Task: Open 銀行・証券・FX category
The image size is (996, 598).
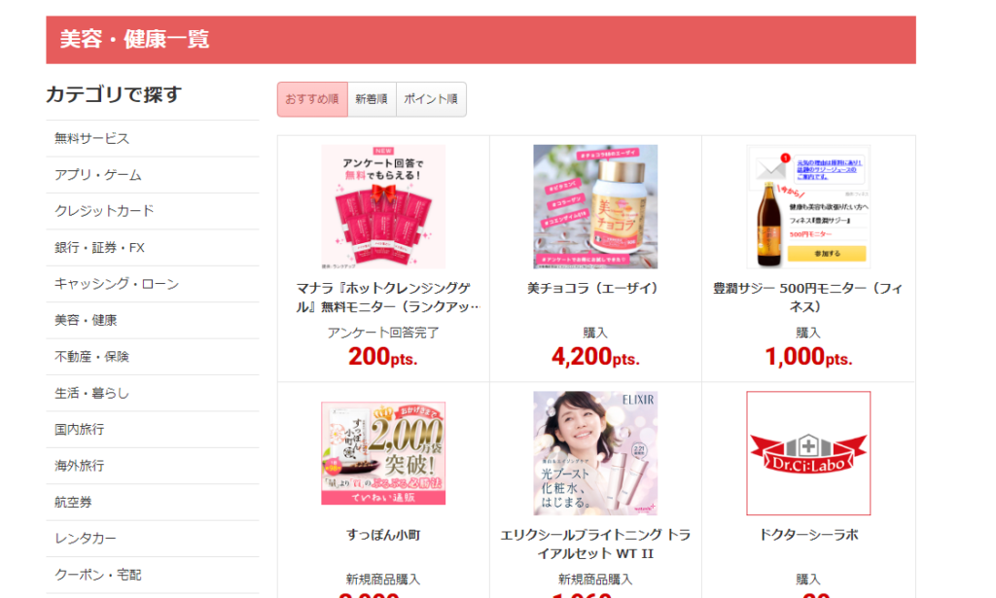Action: 100,248
